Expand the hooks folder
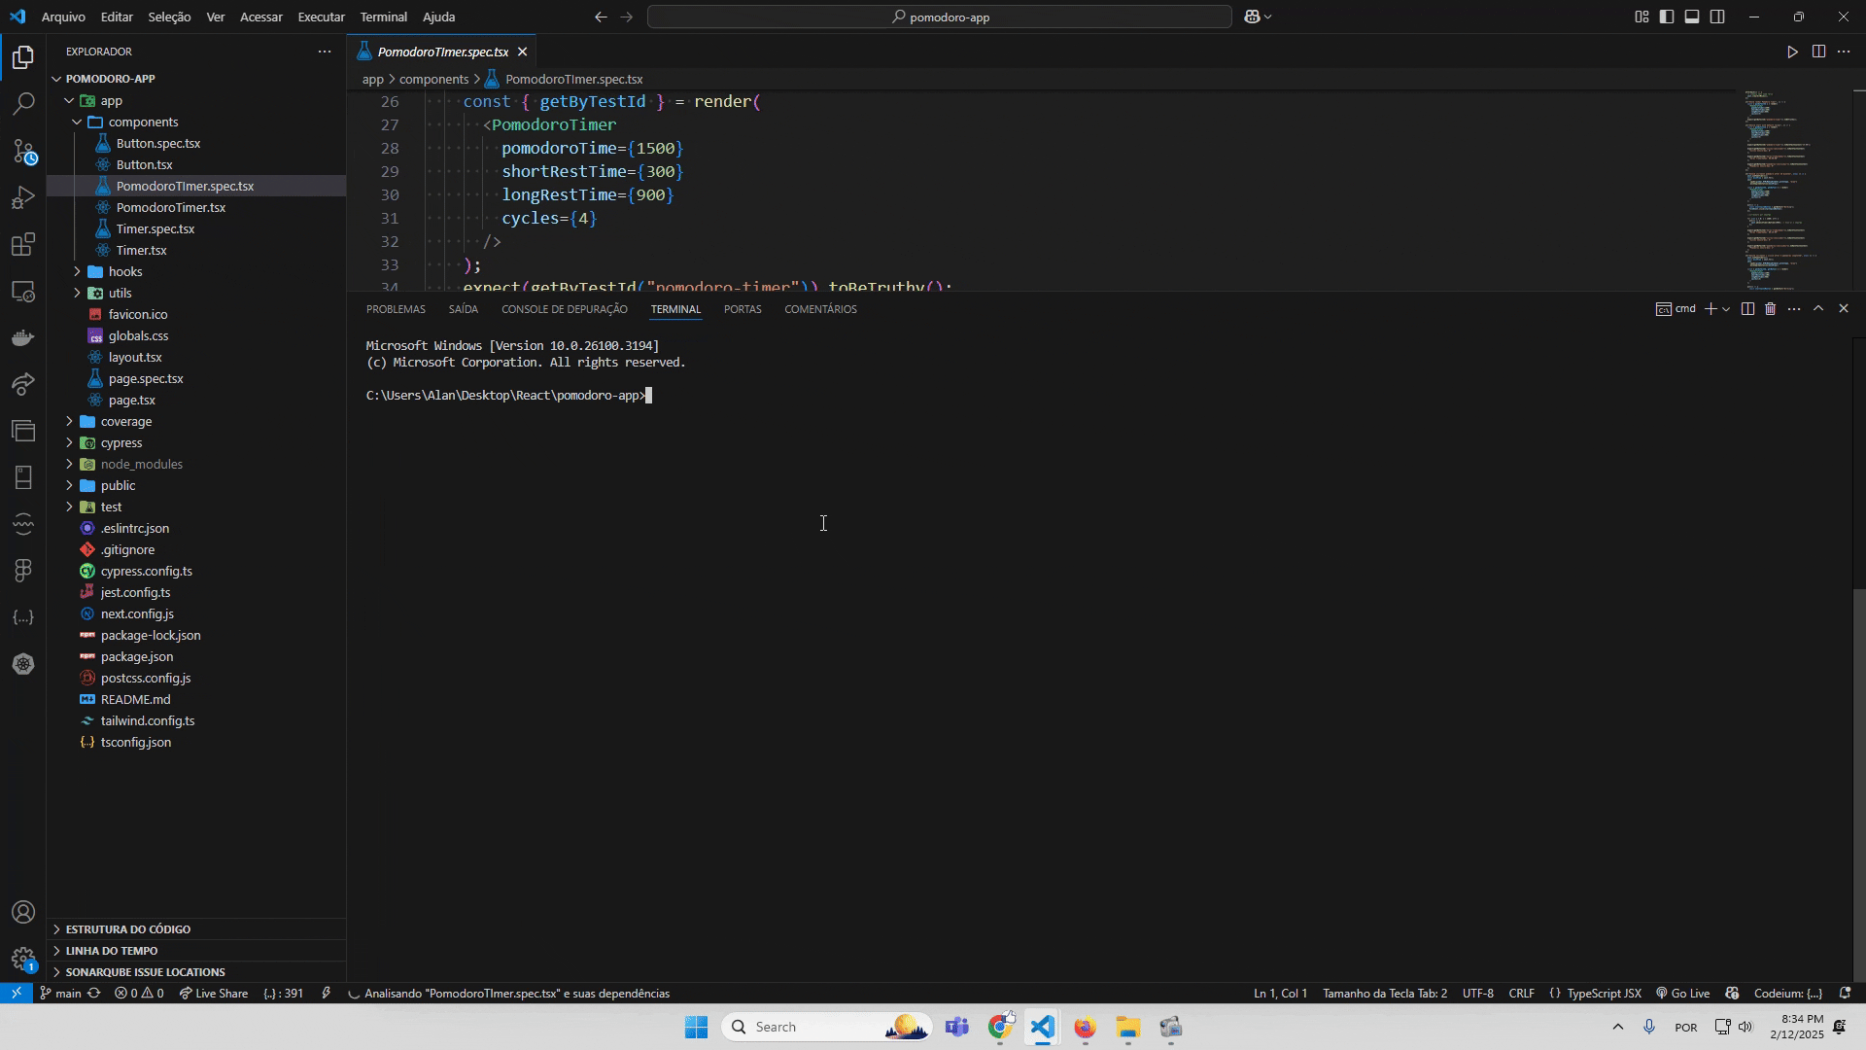The image size is (1866, 1050). 124,271
